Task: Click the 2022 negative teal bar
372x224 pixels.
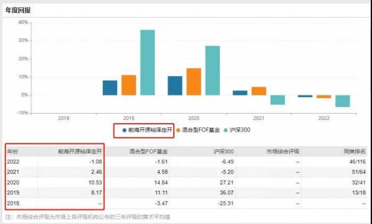Action: [343, 101]
